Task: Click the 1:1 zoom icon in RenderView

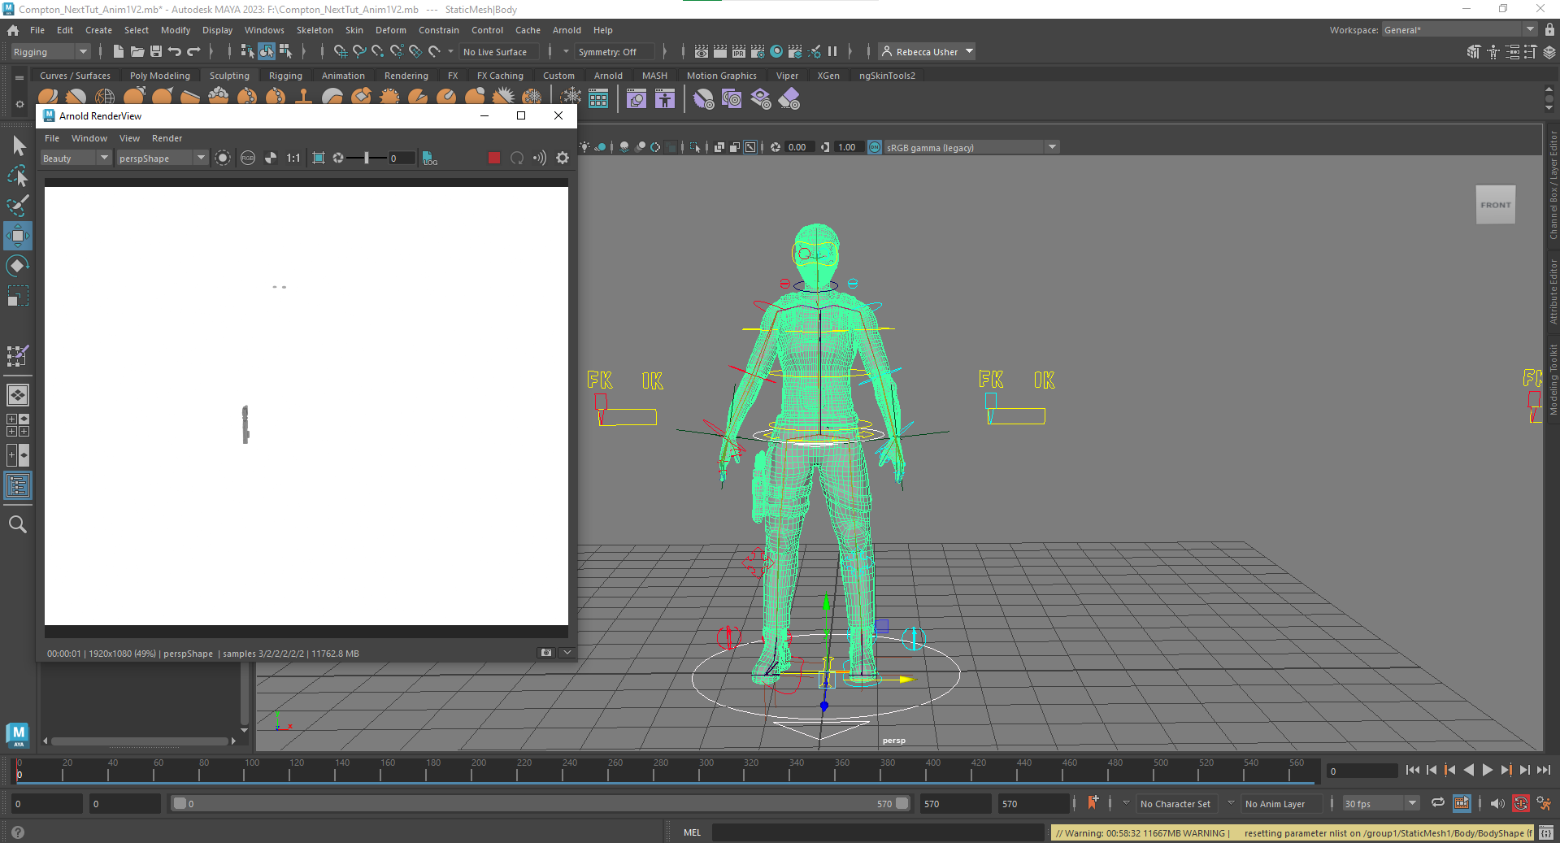Action: [x=293, y=158]
